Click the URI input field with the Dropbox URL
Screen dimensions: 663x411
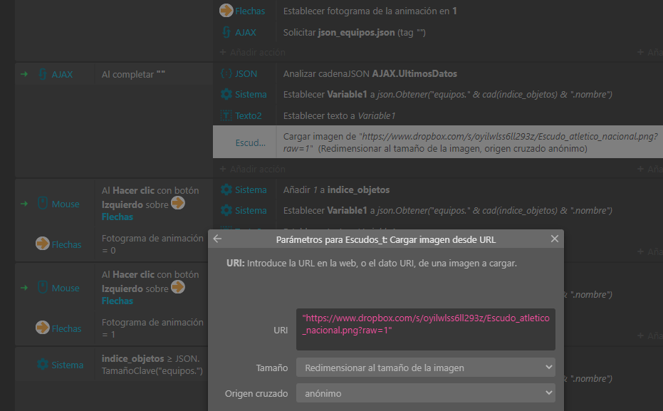[x=426, y=329]
